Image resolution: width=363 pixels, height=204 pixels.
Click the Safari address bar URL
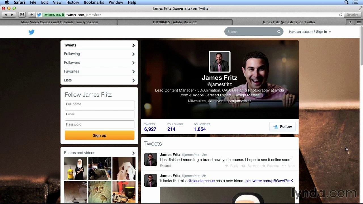pyautogui.click(x=84, y=15)
